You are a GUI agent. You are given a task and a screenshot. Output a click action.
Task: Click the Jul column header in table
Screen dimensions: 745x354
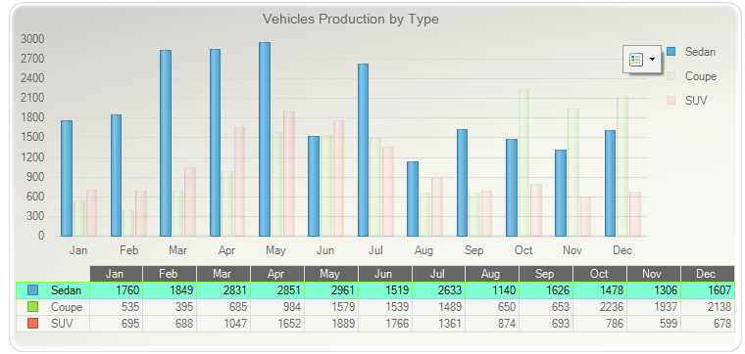tap(438, 274)
